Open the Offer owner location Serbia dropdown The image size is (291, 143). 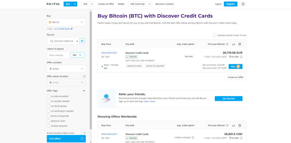(66, 83)
